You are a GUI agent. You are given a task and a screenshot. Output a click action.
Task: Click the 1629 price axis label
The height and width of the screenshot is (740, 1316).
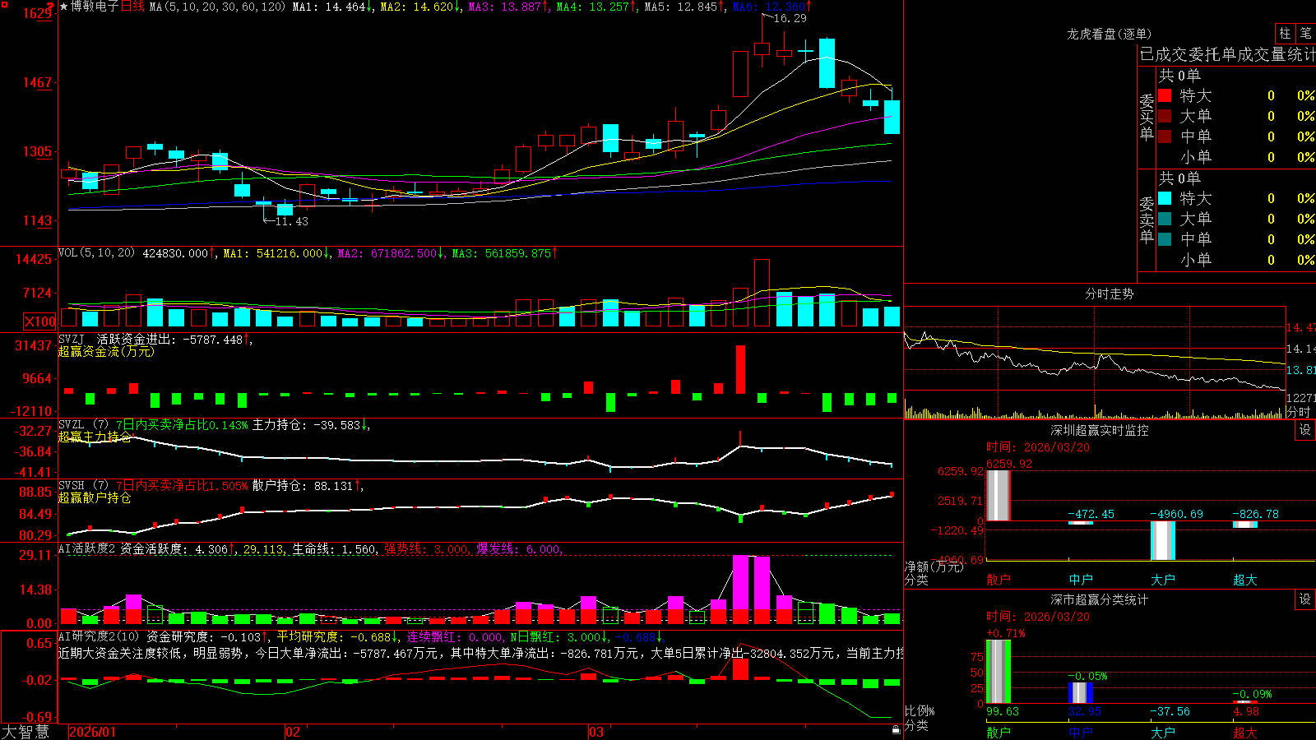click(38, 13)
